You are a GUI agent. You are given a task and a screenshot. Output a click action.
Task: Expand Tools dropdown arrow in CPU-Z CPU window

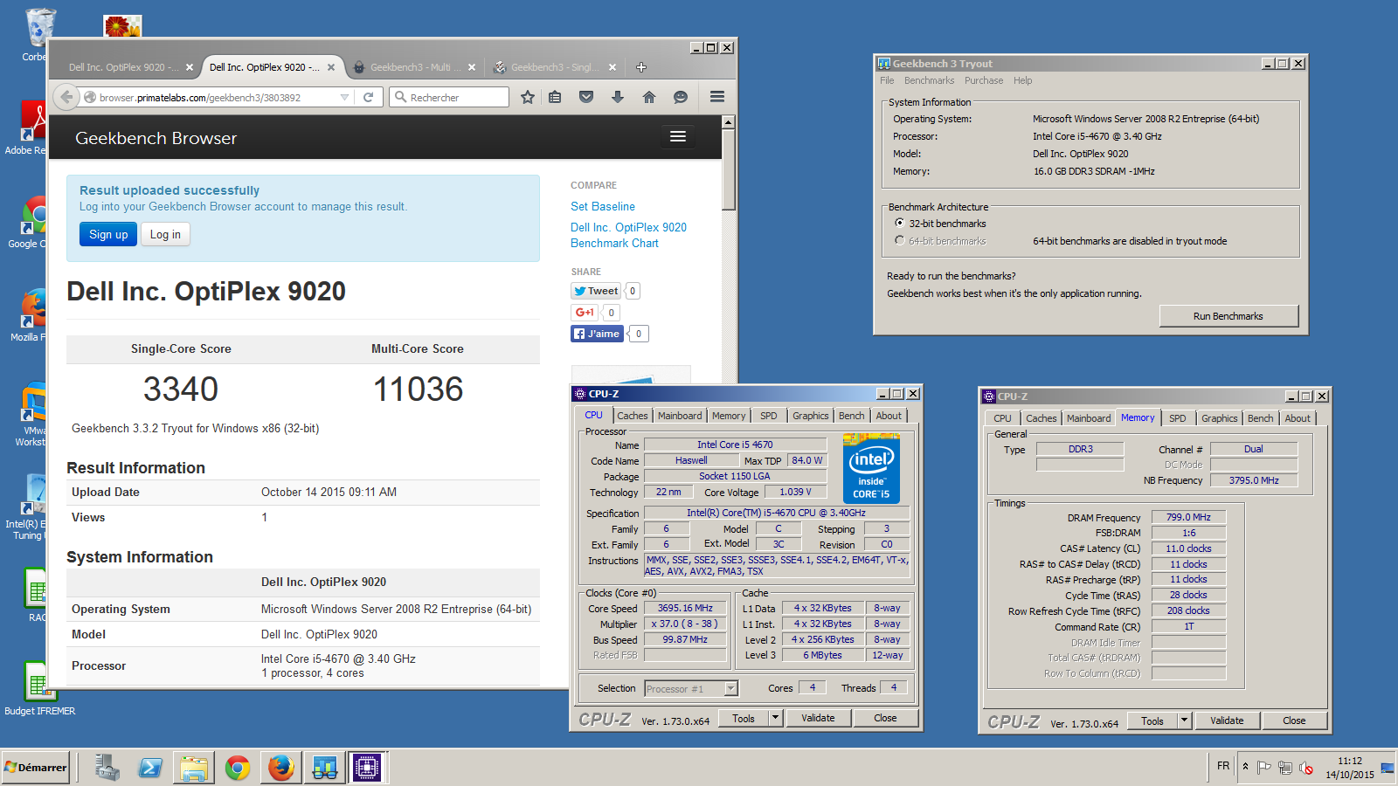[x=775, y=718]
